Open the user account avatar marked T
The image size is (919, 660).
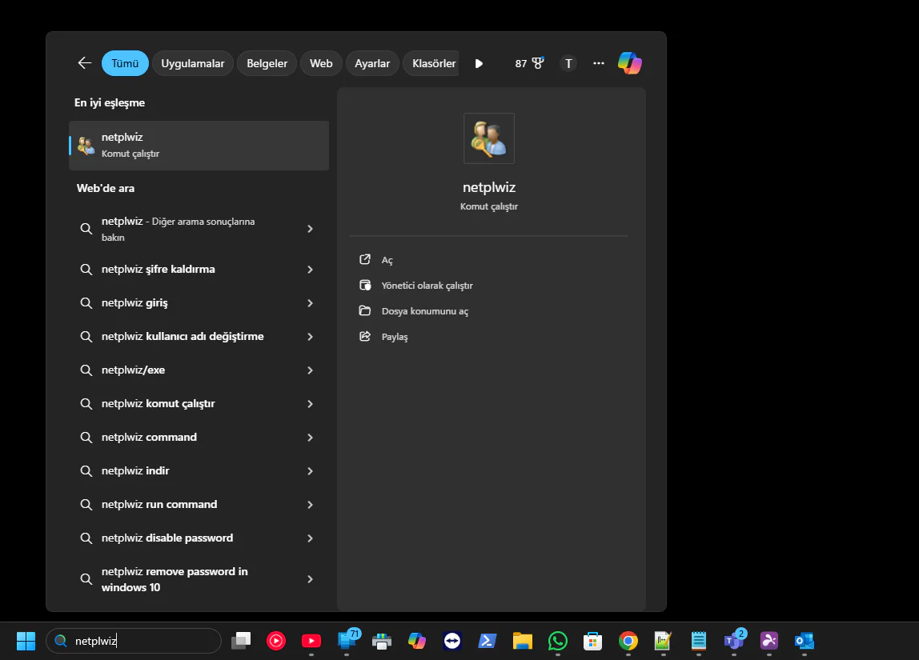coord(568,63)
